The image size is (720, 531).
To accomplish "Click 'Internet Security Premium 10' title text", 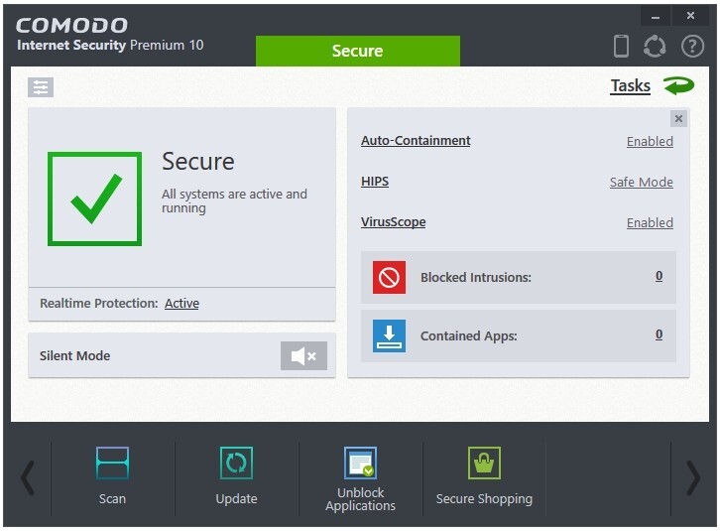I will pos(110,45).
